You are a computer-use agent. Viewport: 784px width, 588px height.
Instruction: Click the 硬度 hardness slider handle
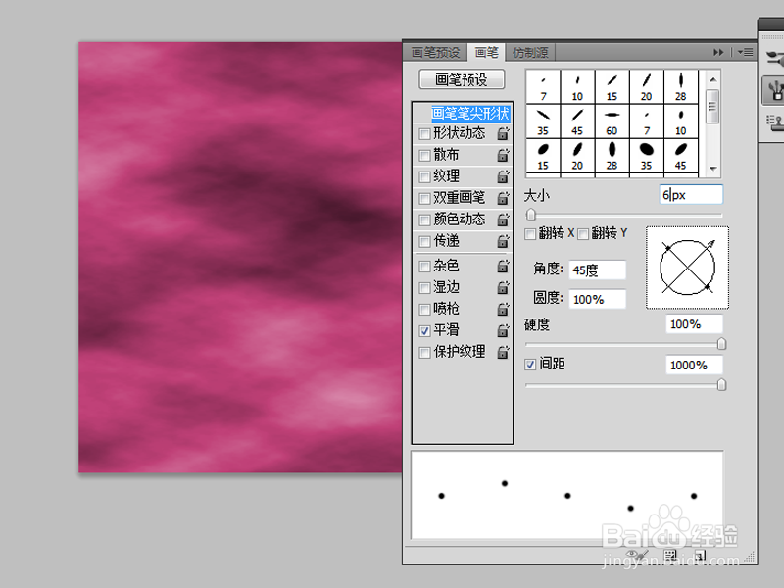click(x=721, y=344)
